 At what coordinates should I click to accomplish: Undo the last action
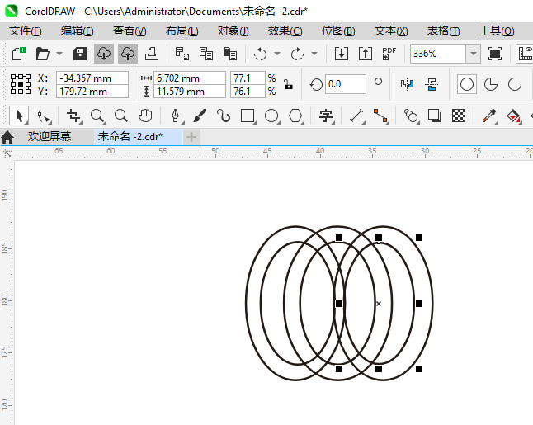(261, 54)
